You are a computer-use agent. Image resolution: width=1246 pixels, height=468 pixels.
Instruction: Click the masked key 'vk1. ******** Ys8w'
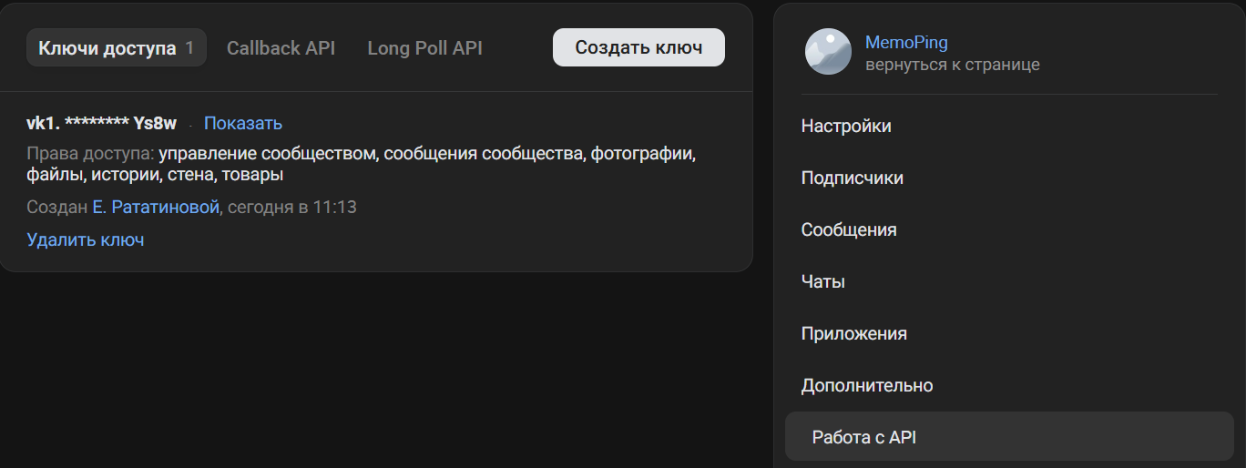coord(102,124)
